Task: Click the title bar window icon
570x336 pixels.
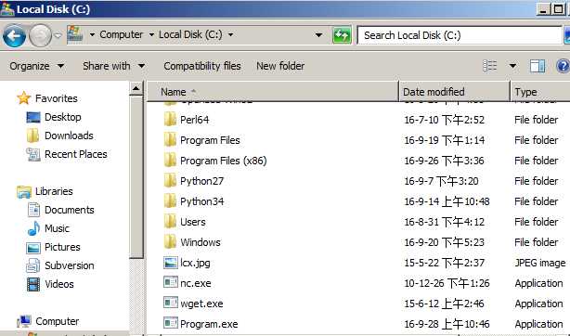Action: [7, 9]
